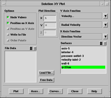
Task: Select all surfaces icon above Surfaces list
Action: click(x=101, y=43)
